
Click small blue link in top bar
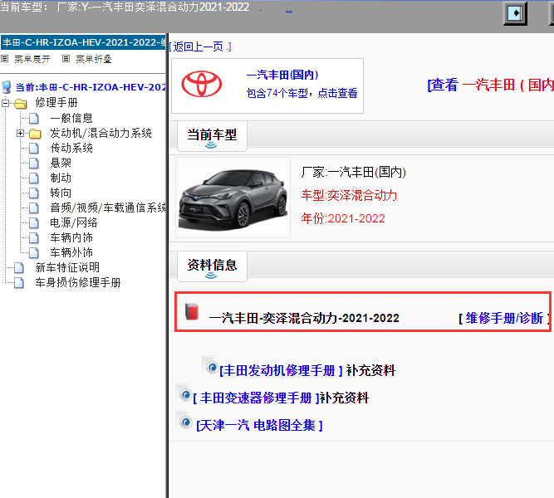(x=289, y=10)
